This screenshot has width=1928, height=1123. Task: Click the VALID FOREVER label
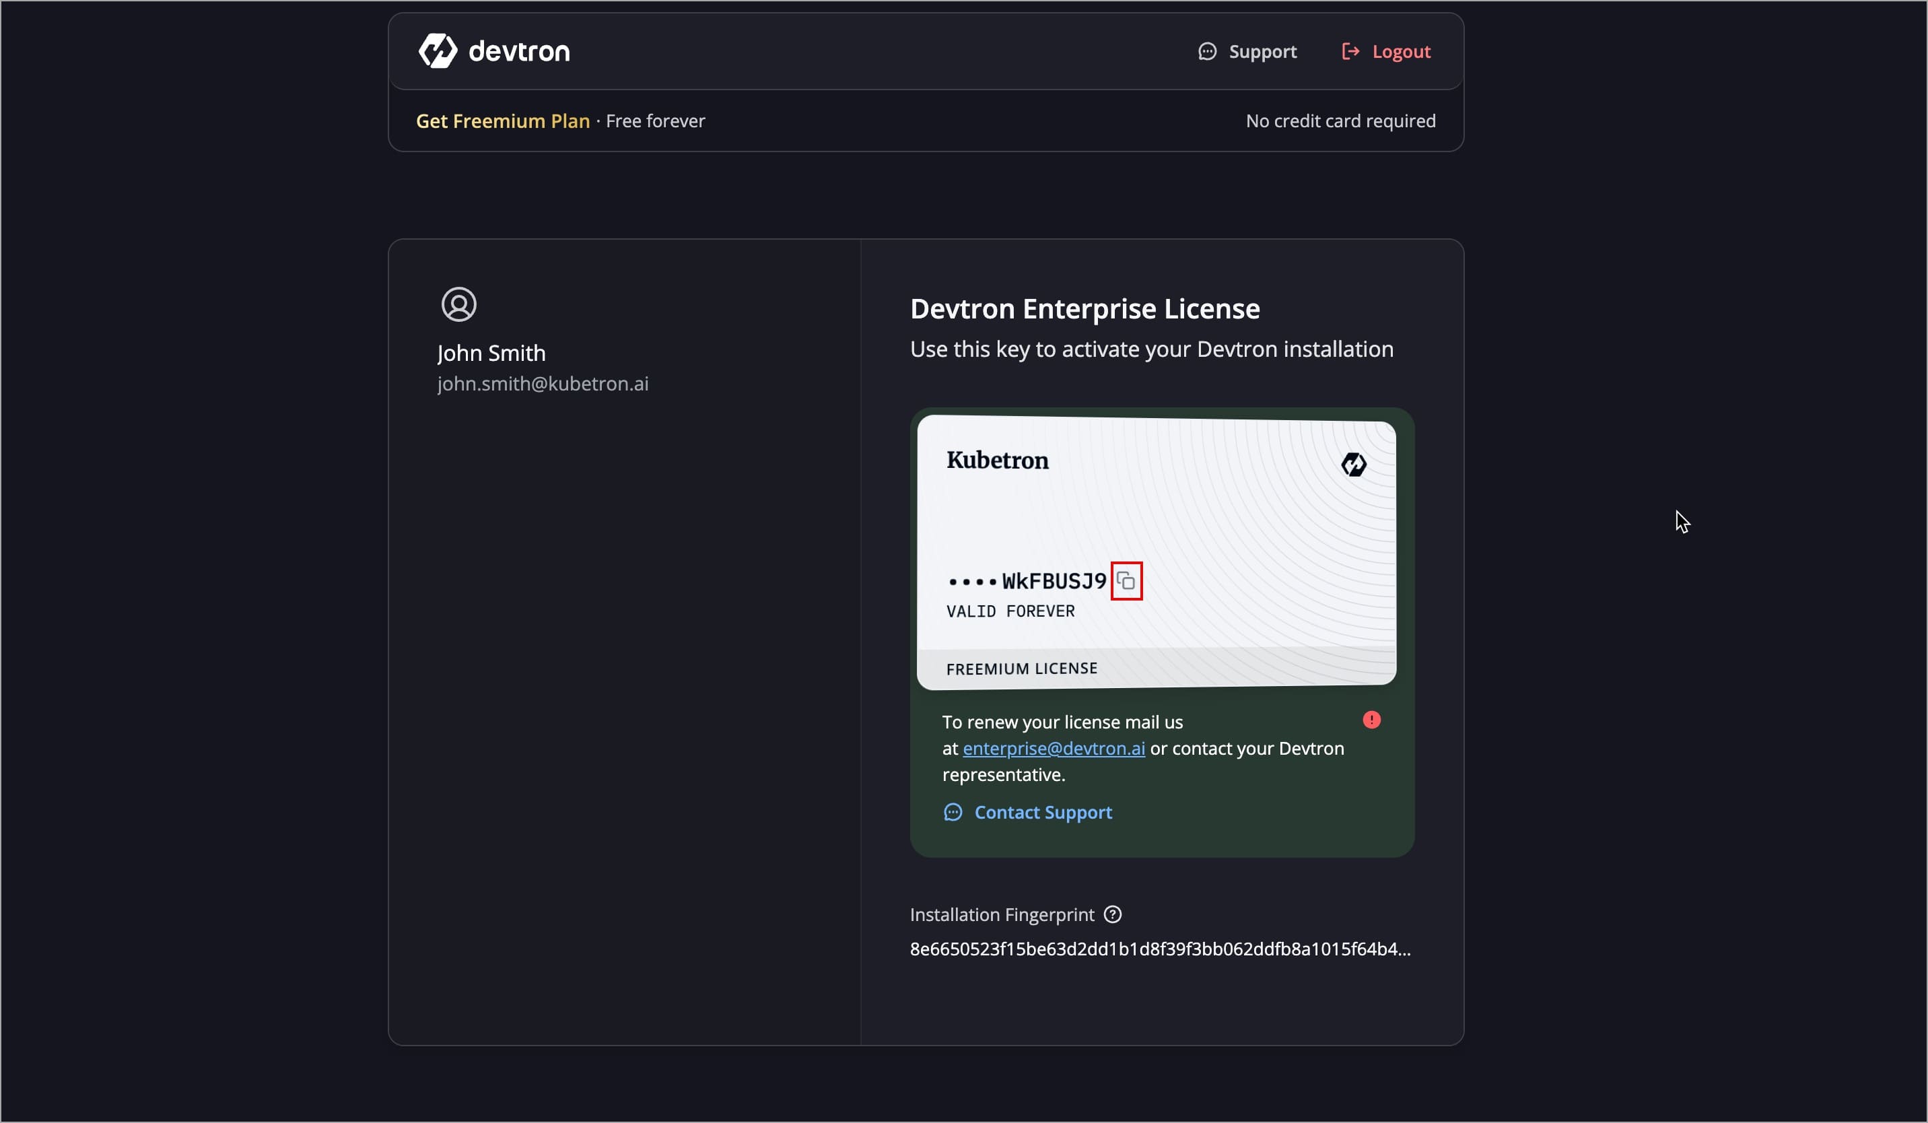click(x=1009, y=611)
